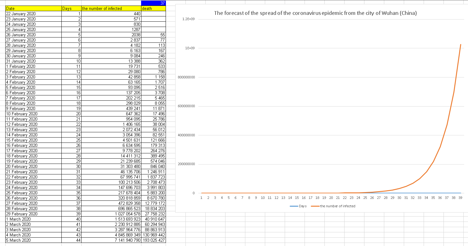Click the death value 11 871

click(x=153, y=109)
